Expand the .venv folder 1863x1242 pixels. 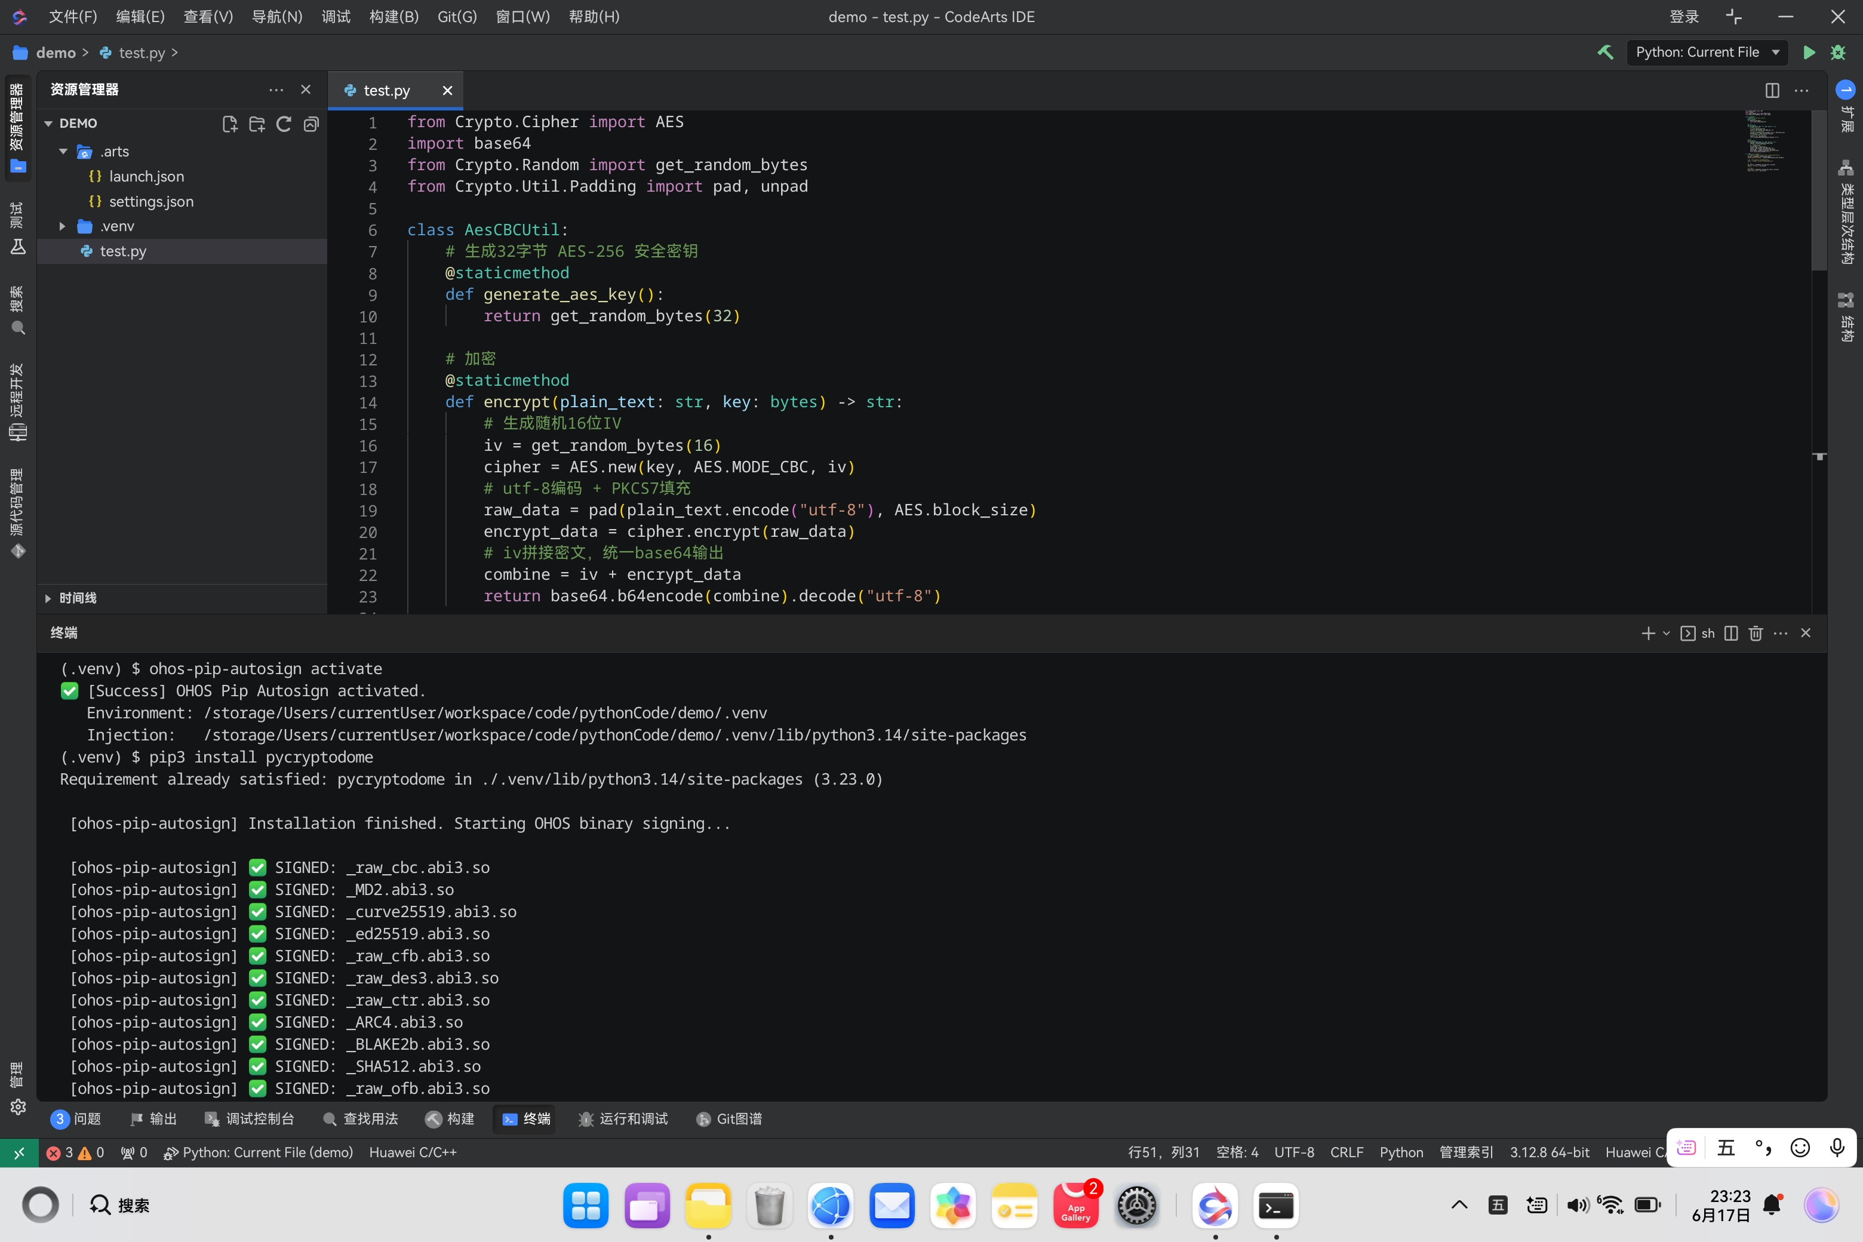tap(63, 226)
